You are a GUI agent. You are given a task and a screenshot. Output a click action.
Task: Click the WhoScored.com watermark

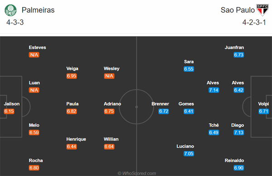[x=137, y=173]
